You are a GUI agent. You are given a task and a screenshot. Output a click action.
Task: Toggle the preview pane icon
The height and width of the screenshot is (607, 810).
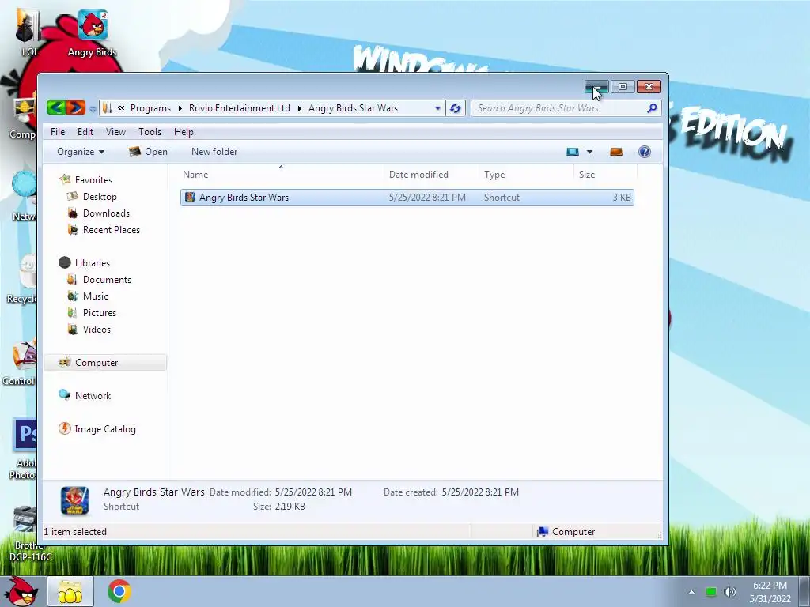click(x=615, y=152)
